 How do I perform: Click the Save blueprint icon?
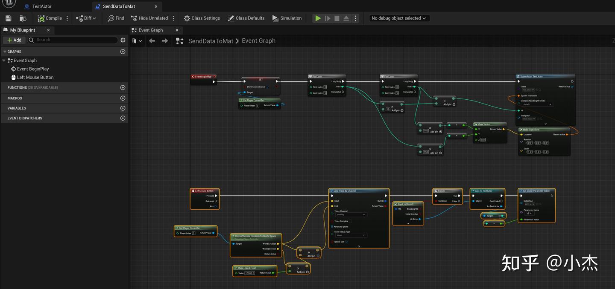pyautogui.click(x=8, y=18)
